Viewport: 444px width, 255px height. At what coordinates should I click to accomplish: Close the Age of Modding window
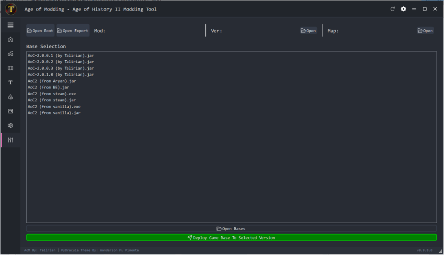tap(435, 9)
